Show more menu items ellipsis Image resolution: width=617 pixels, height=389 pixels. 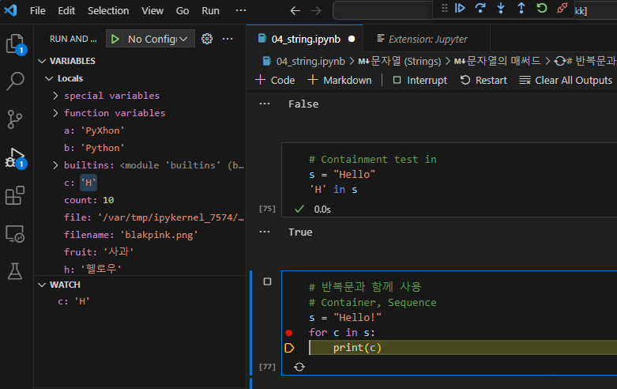tap(240, 10)
